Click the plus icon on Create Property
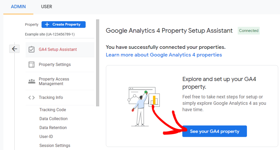280x150 pixels. tap(47, 25)
